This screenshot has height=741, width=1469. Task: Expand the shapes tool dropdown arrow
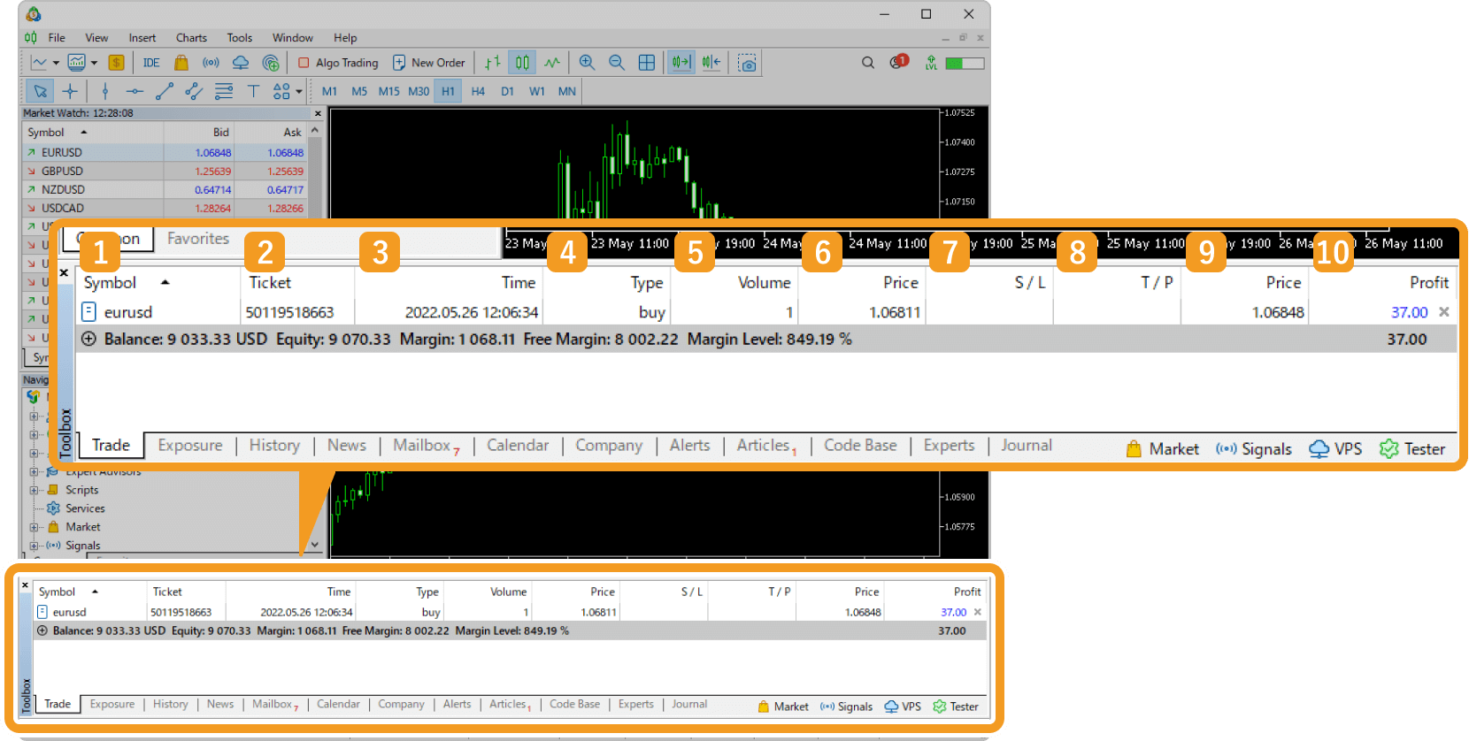click(x=299, y=91)
